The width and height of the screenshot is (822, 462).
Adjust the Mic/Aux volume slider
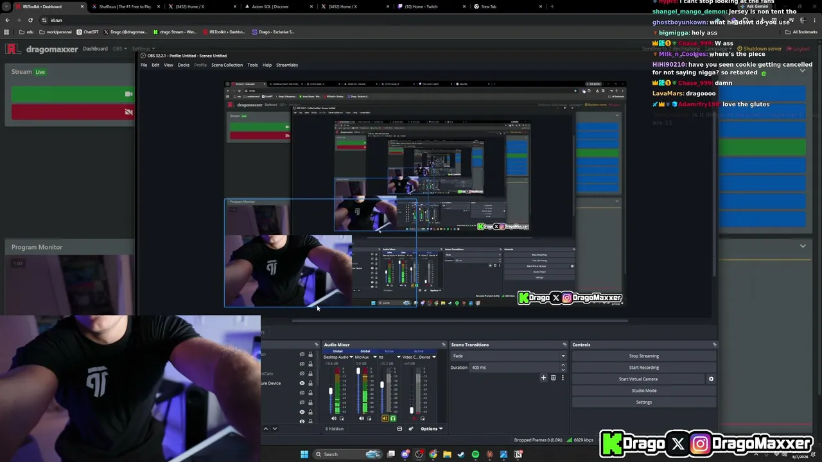[x=358, y=372]
